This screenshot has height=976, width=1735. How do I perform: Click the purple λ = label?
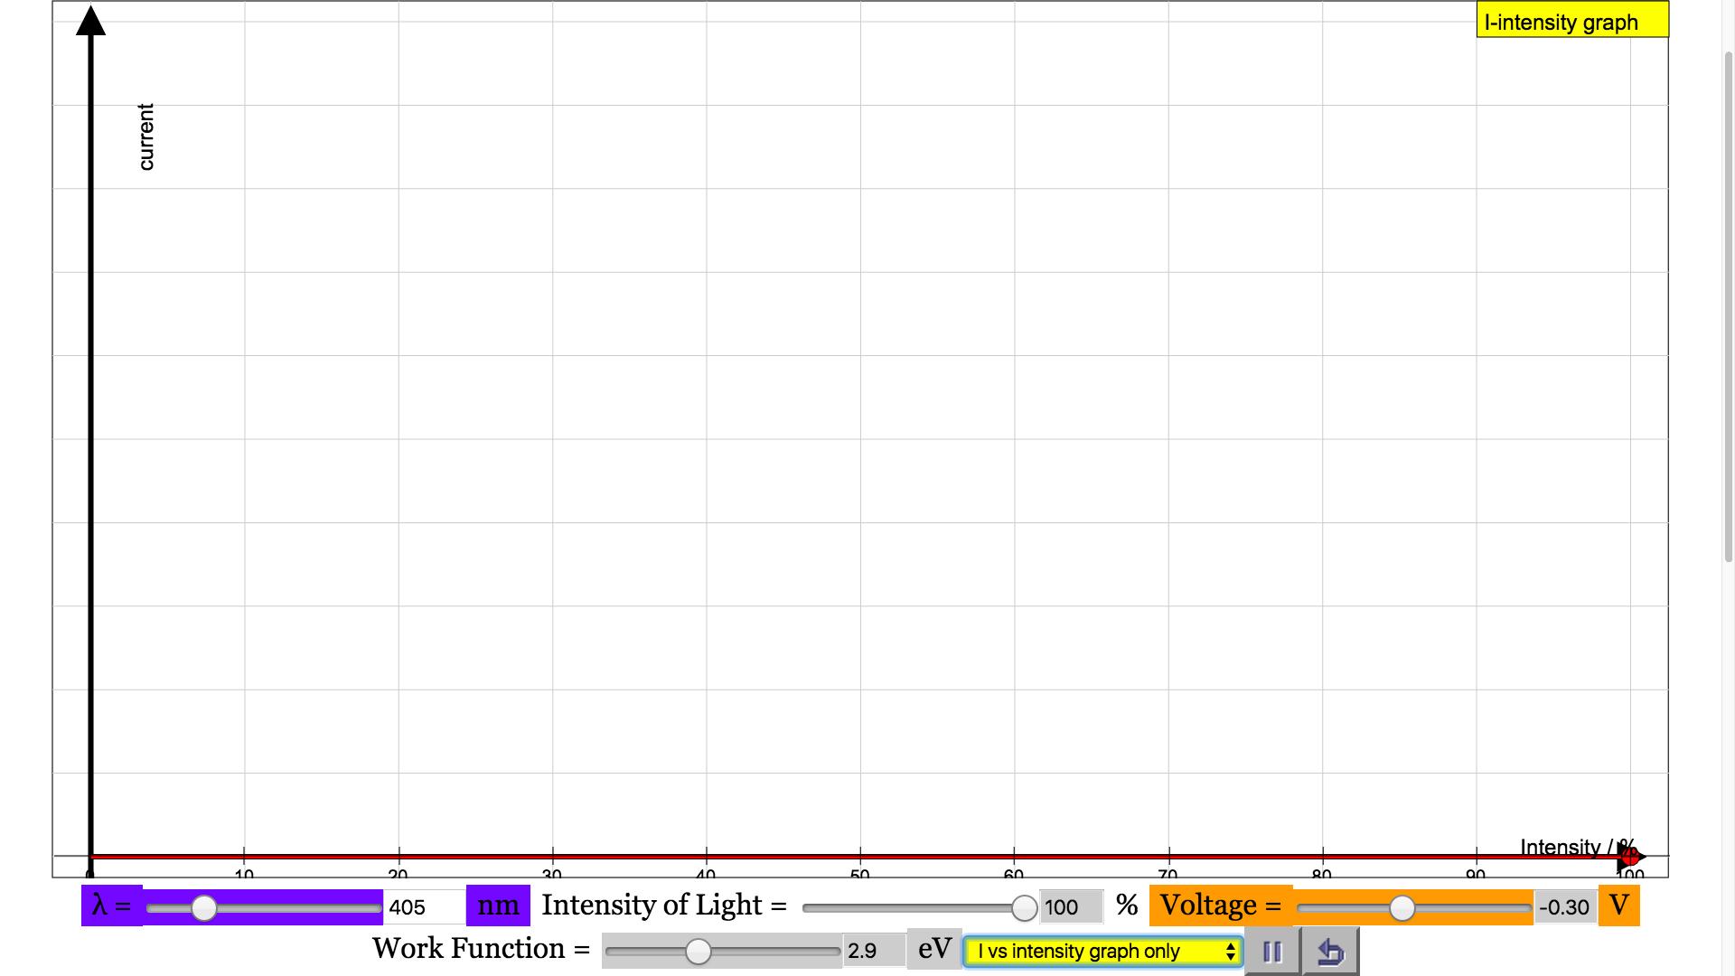pyautogui.click(x=112, y=906)
